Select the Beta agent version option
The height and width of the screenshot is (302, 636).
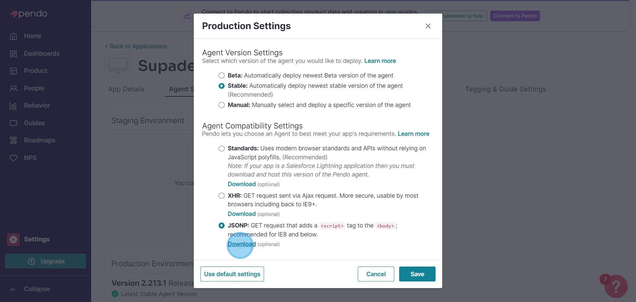pyautogui.click(x=222, y=75)
